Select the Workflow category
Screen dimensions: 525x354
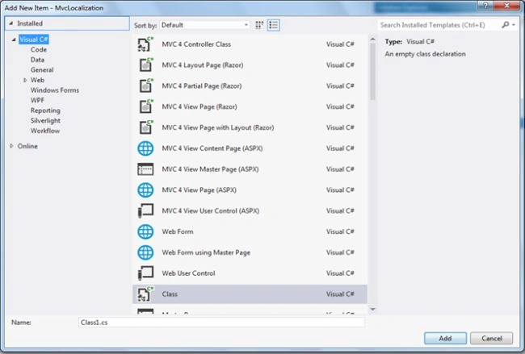(45, 131)
